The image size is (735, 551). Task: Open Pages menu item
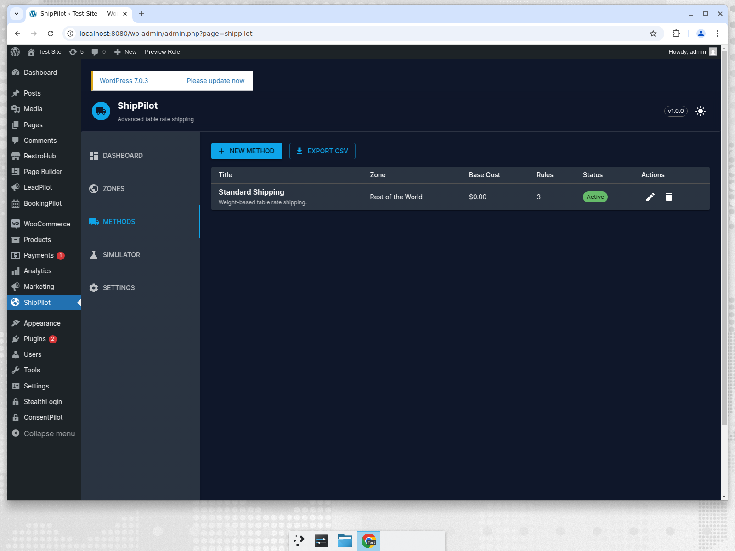tap(44, 125)
